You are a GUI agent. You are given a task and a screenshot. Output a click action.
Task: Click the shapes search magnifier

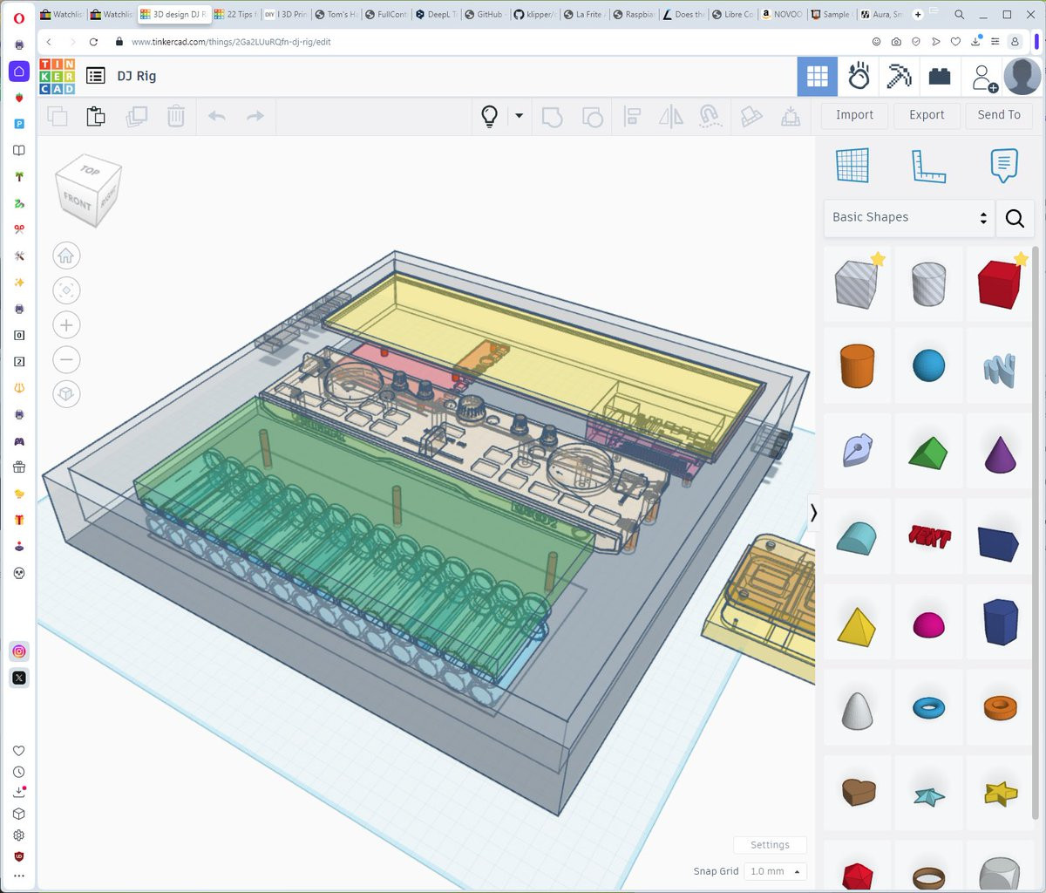(x=1015, y=218)
